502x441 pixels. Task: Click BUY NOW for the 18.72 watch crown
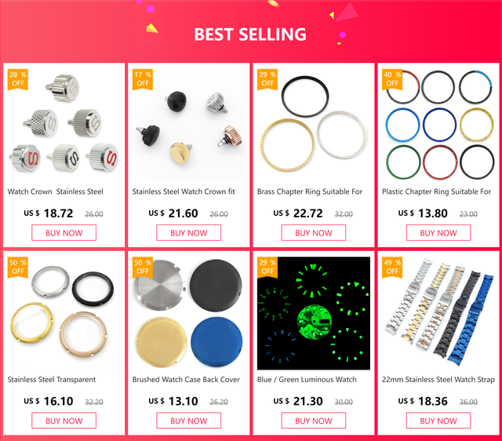64,233
